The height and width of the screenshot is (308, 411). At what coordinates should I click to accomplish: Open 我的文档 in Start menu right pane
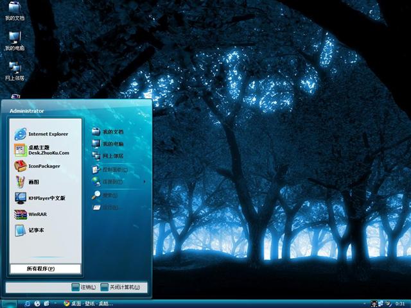point(112,132)
